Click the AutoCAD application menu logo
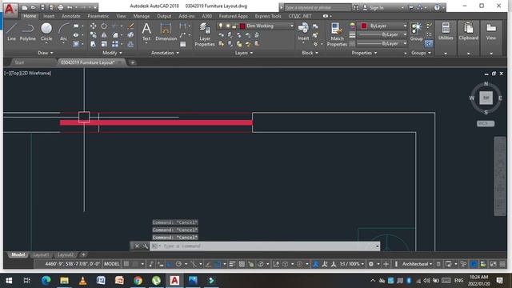Viewport: 512px width, 288px height. (x=10, y=9)
